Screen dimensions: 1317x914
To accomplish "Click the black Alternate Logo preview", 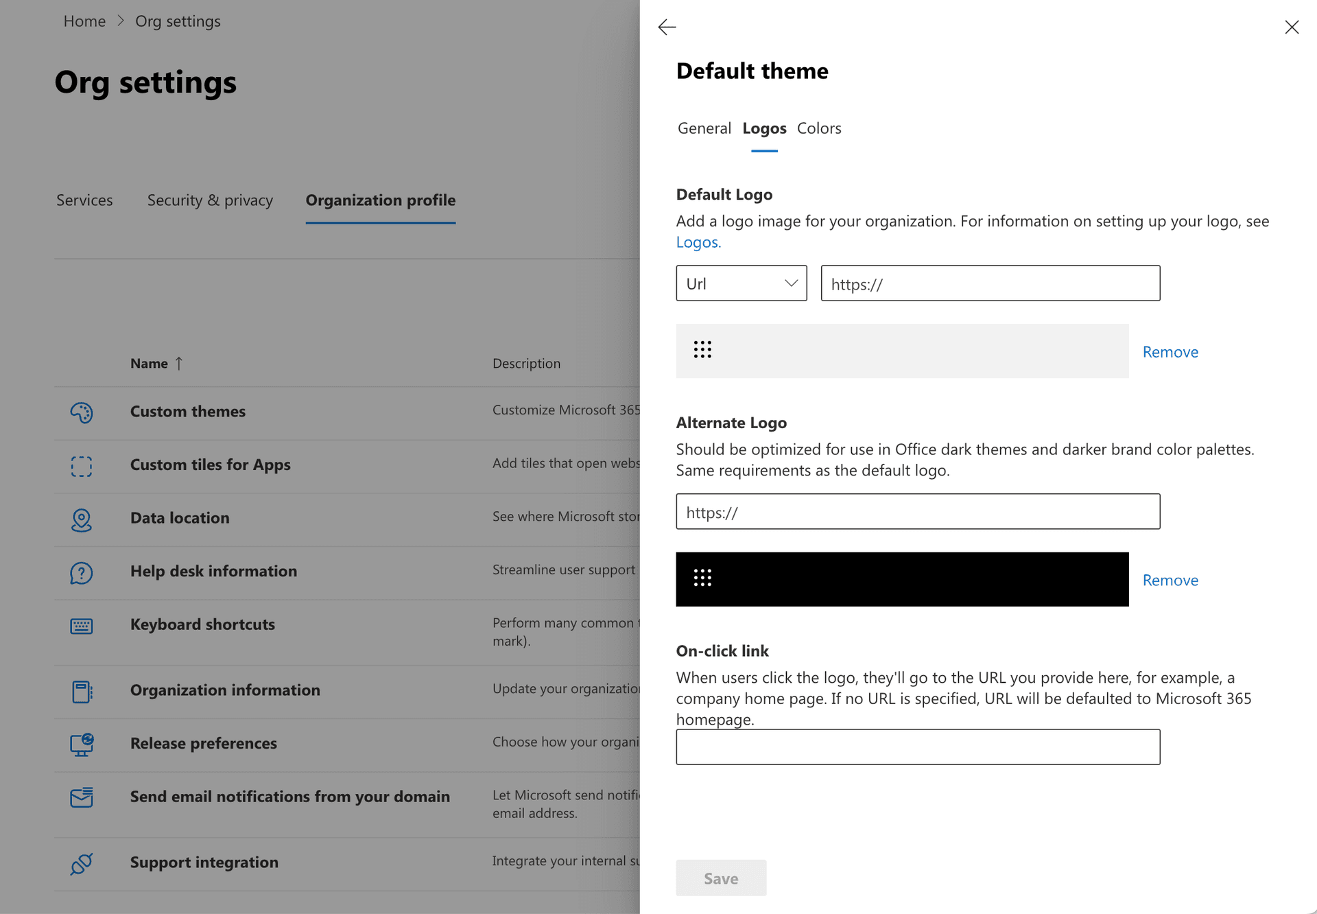I will (902, 578).
